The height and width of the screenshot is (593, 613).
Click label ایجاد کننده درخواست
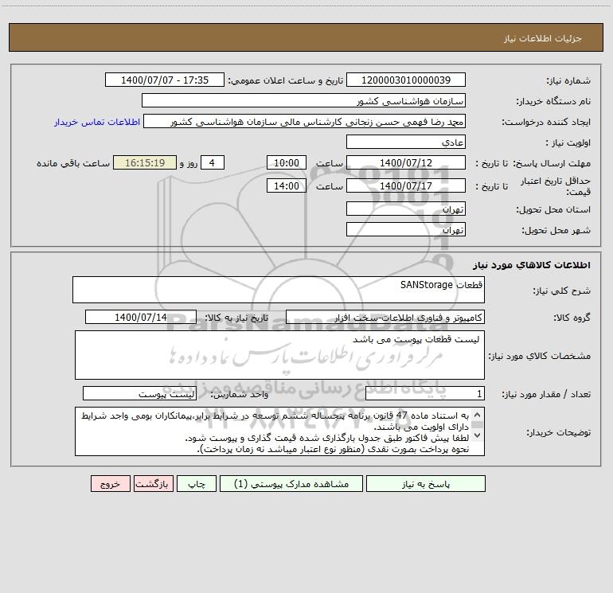pos(546,122)
